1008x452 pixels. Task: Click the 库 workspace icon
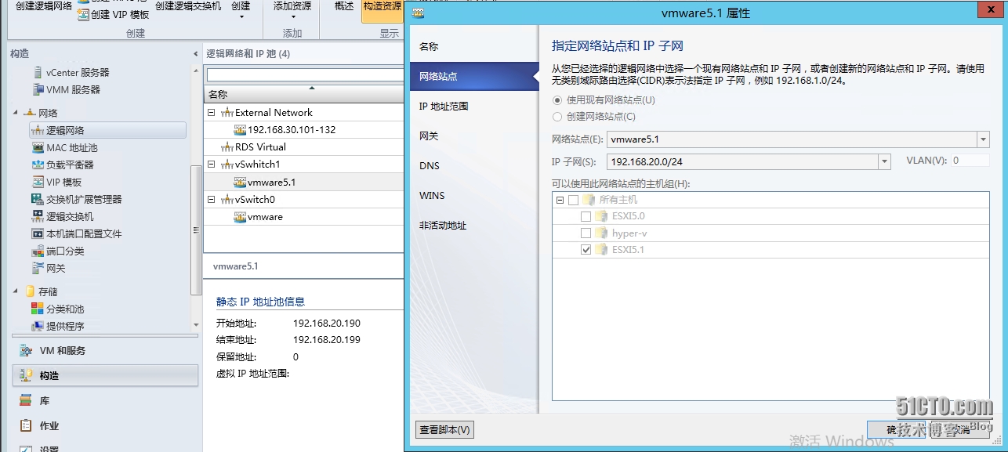[x=26, y=400]
